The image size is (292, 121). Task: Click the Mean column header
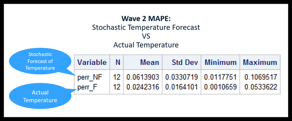pyautogui.click(x=150, y=62)
